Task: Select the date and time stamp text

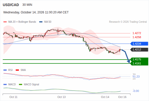Action: click(36, 12)
